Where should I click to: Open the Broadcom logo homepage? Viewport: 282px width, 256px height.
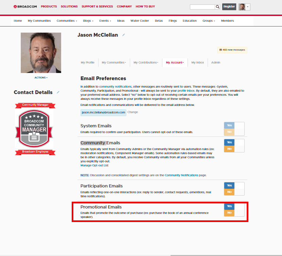click(25, 7)
